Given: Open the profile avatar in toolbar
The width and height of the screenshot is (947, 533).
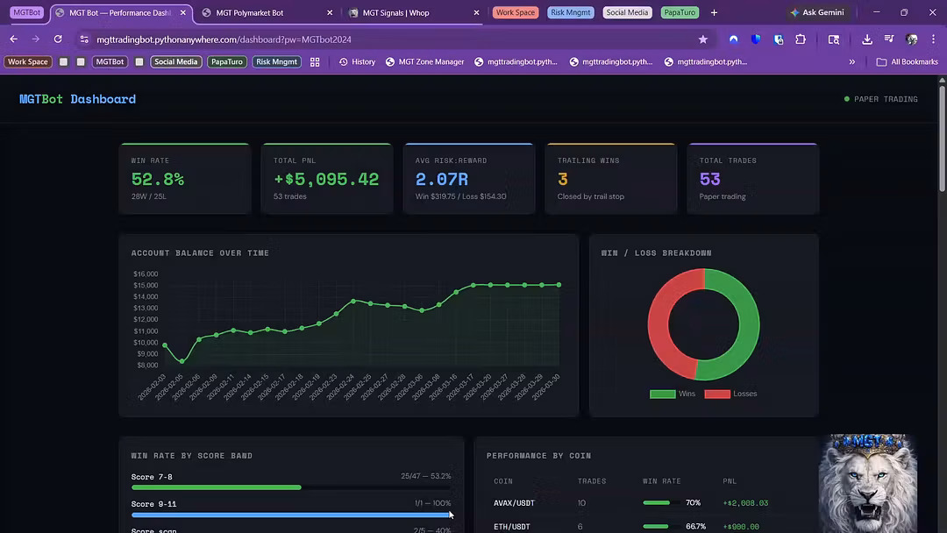Looking at the screenshot, I should click(911, 39).
